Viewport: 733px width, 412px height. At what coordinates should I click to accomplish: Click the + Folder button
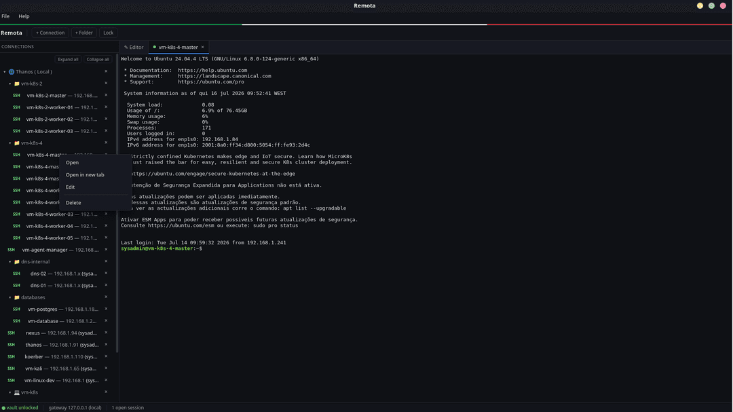[84, 33]
